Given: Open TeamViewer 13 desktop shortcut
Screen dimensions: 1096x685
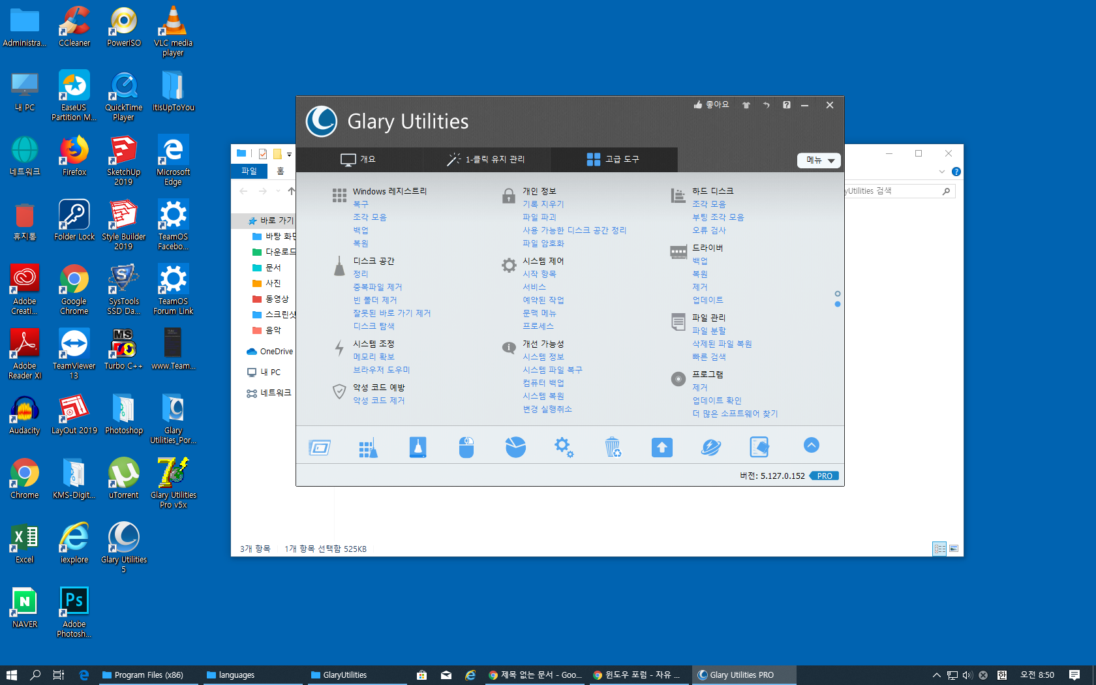Looking at the screenshot, I should (74, 354).
